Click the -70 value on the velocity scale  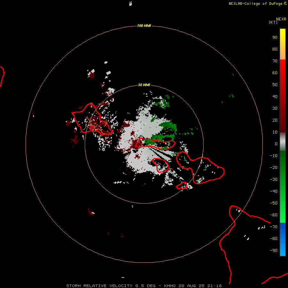coord(274,227)
